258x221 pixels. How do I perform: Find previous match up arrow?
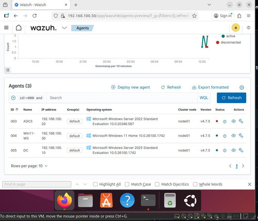point(77,184)
